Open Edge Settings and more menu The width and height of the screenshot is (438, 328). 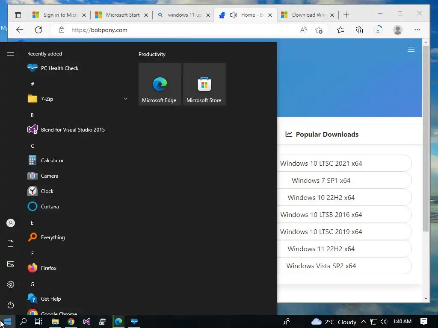coord(417,30)
